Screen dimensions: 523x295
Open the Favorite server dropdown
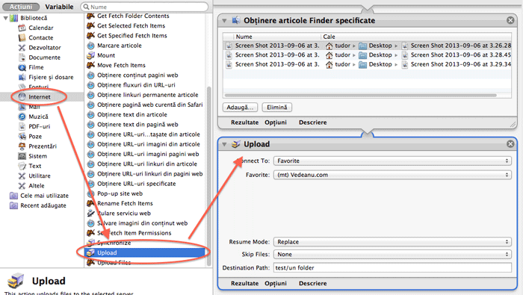392,175
